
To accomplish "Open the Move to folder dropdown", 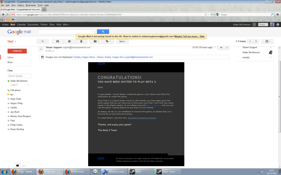I will tap(96, 41).
